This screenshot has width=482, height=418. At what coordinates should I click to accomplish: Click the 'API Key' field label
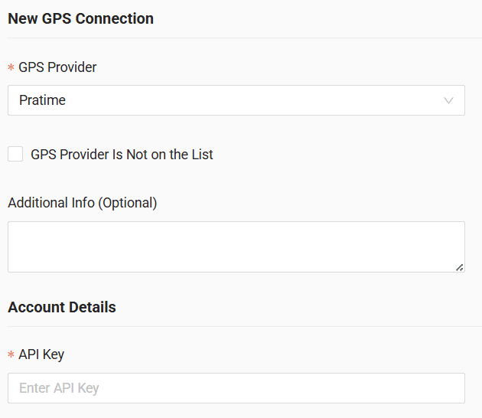tap(41, 354)
